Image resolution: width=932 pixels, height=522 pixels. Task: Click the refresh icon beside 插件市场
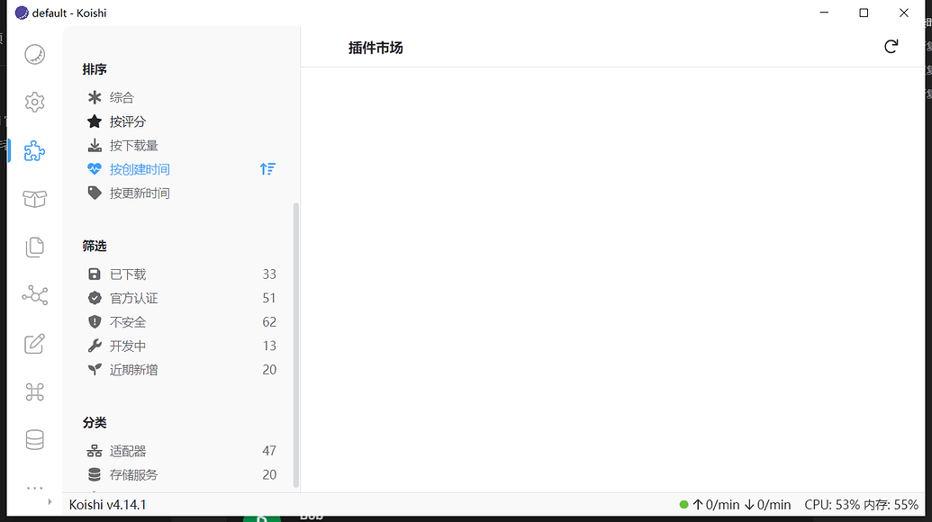[891, 47]
